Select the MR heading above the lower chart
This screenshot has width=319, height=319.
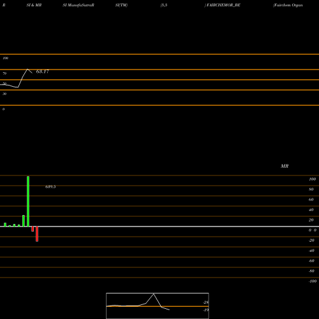[285, 166]
